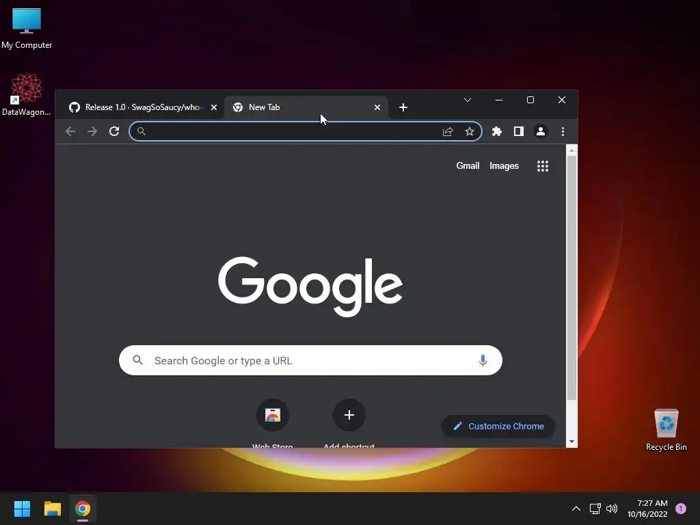Click the Customize Chrome button
Viewport: 700px width, 525px height.
(498, 426)
